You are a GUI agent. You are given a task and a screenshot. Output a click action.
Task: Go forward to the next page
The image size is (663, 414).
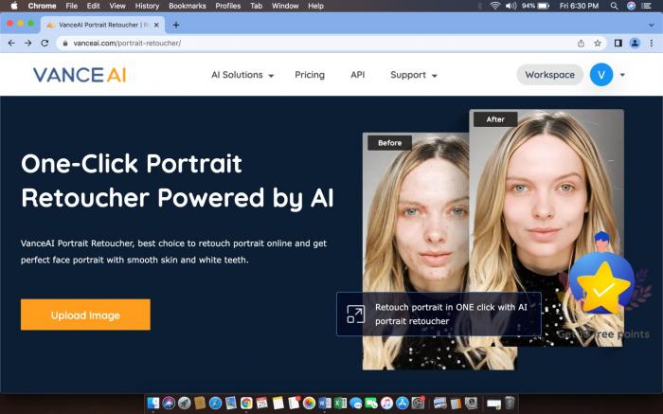27,44
